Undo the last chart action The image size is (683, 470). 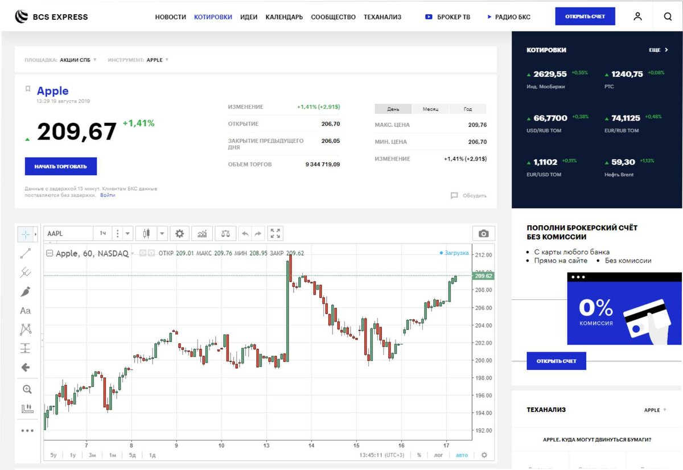coord(245,233)
